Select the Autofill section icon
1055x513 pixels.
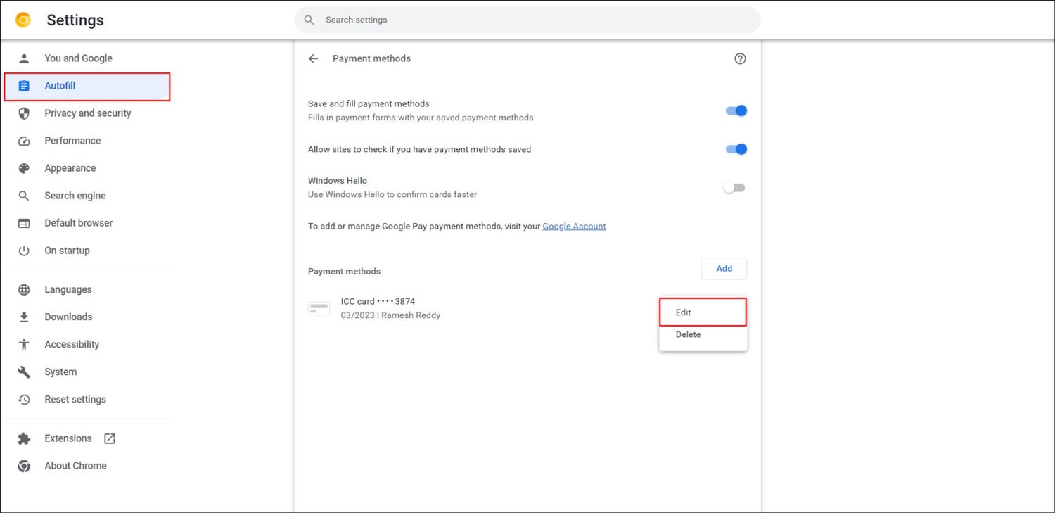[x=24, y=85]
